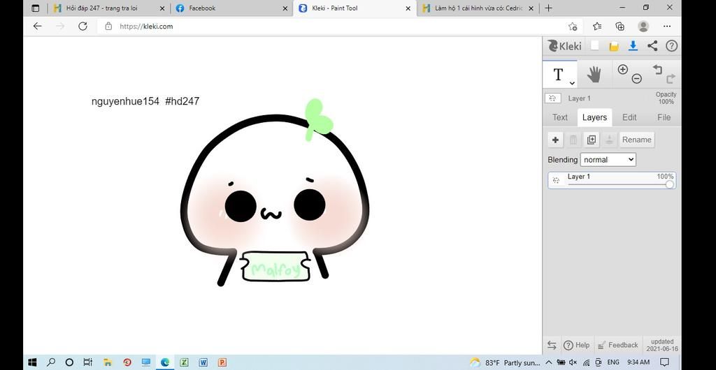Click the kleki.com address bar
The image size is (716, 370).
(339, 27)
